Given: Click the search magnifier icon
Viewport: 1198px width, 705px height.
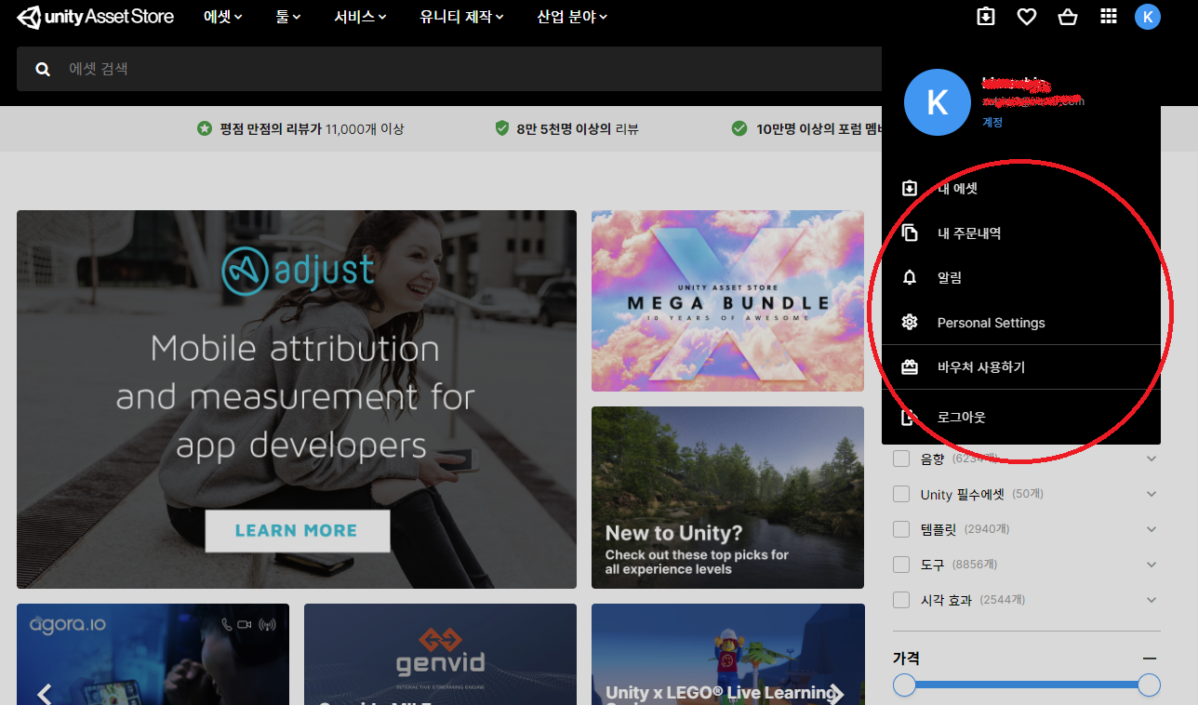Looking at the screenshot, I should click(x=43, y=69).
